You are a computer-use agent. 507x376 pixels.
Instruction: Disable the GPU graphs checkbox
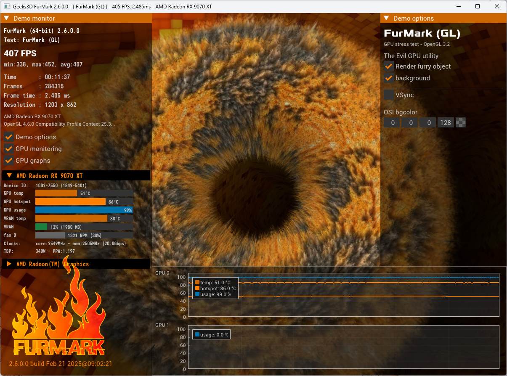9,160
